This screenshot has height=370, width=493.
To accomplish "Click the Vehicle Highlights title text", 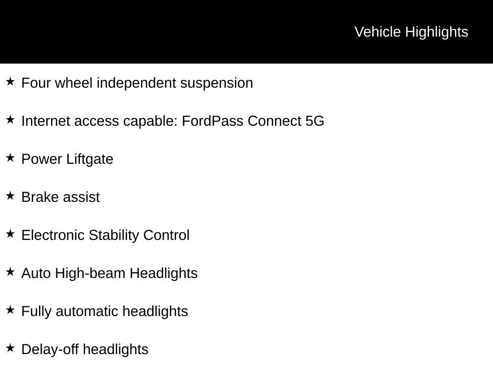I will coord(411,32).
